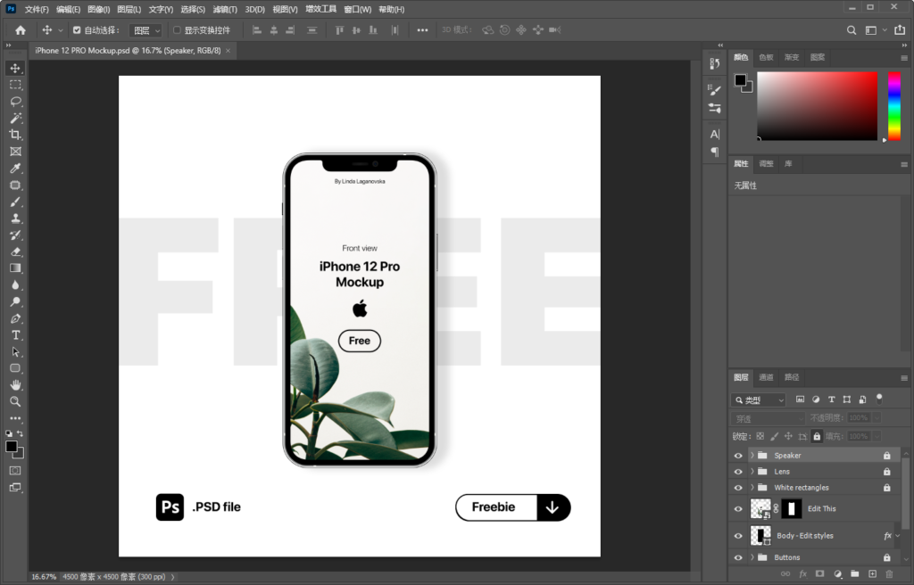This screenshot has width=914, height=585.
Task: Click the rainbow hue slider strip
Action: pos(894,105)
